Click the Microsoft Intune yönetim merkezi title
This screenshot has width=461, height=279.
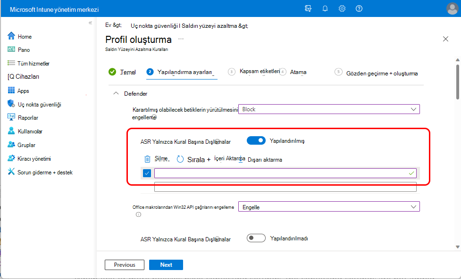click(54, 9)
